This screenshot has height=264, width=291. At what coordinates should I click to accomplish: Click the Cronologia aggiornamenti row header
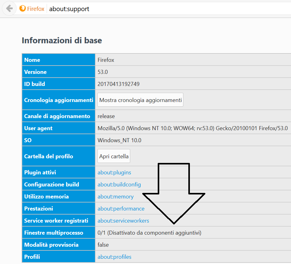pyautogui.click(x=58, y=100)
